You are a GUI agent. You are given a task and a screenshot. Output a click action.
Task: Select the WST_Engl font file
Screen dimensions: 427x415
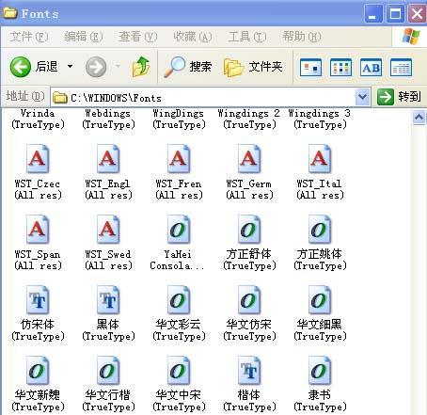pos(108,172)
